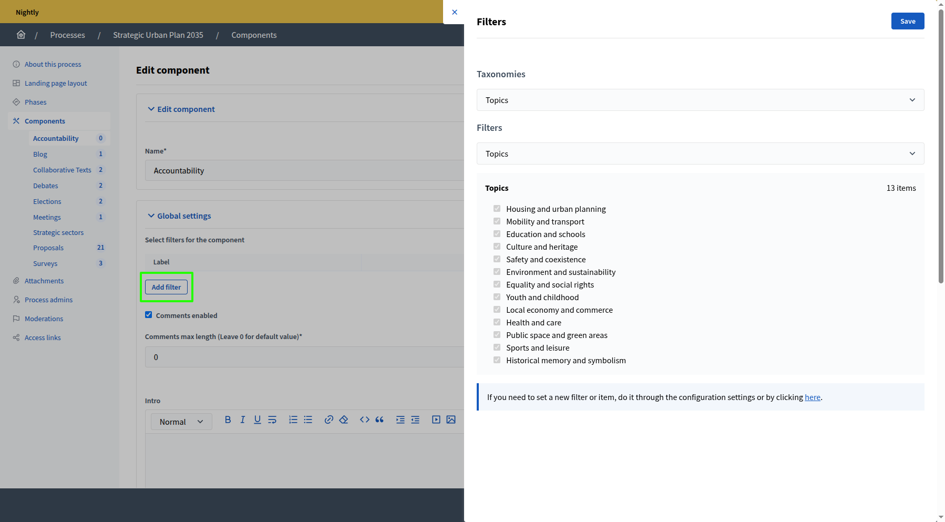
Task: Apply underline formatting in the Intro editor
Action: 257,419
